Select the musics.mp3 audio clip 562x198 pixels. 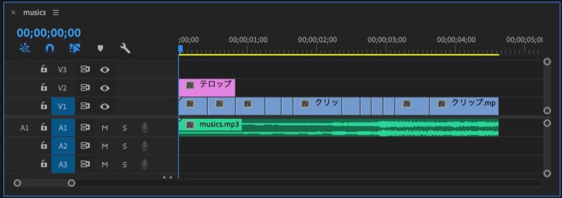click(x=338, y=128)
